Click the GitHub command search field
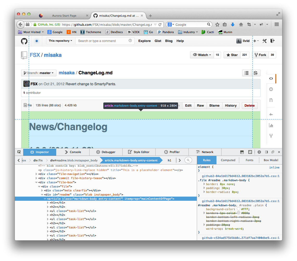 (102, 41)
